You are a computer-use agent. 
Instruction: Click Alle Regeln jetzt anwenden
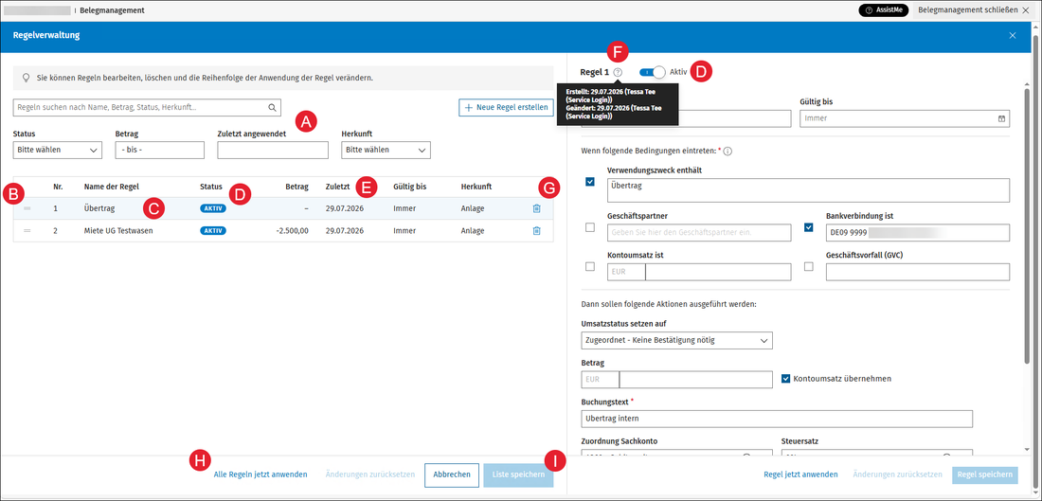pyautogui.click(x=260, y=474)
